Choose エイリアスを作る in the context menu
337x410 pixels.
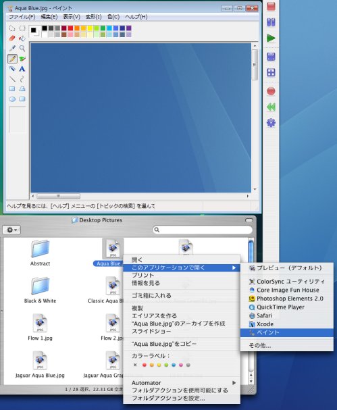coord(182,316)
